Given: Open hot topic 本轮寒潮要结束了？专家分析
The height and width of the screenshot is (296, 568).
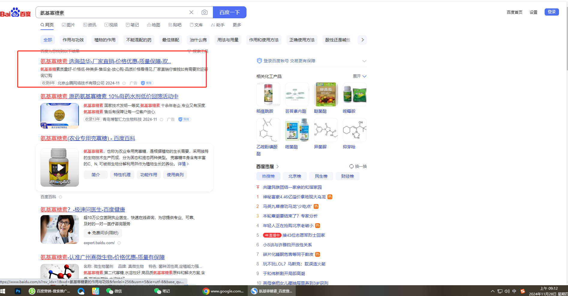Looking at the screenshot, I should point(290,216).
